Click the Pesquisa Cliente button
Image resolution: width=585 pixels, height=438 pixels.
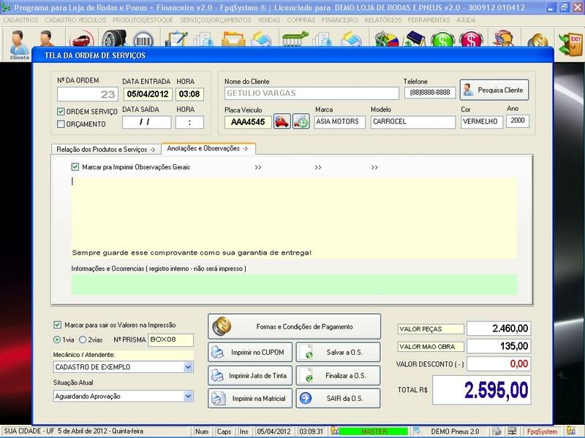click(494, 90)
